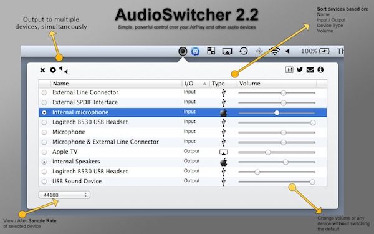Screen dimensions: 374x234
Task: Click the email envelope icon
Action: tap(310, 70)
